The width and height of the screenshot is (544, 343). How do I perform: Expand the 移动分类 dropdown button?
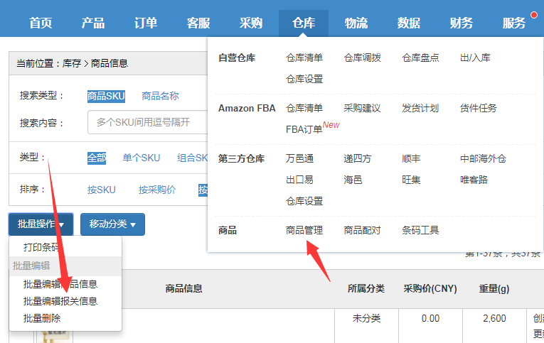pos(112,224)
